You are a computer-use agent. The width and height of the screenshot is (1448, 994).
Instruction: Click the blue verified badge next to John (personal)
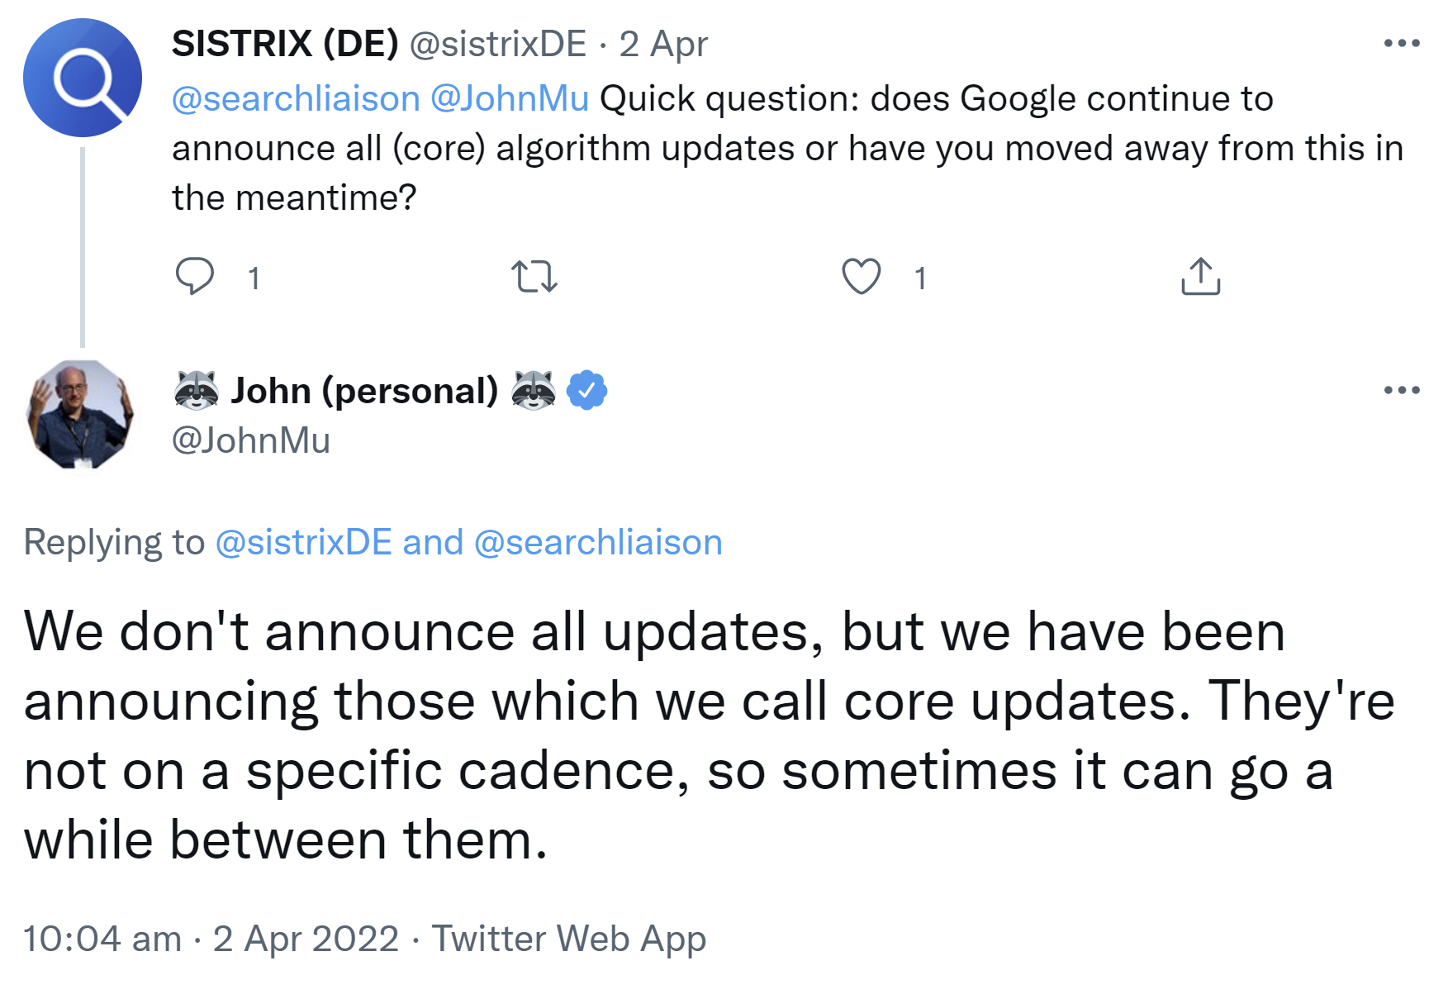(x=588, y=389)
